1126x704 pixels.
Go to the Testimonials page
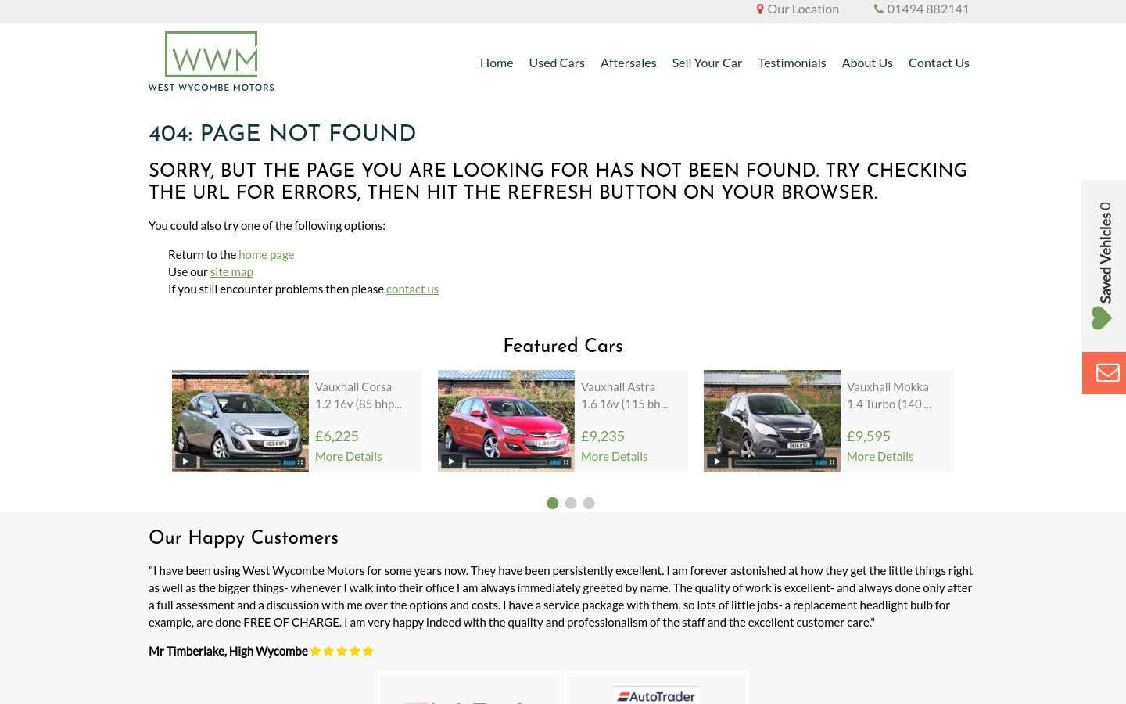click(792, 63)
